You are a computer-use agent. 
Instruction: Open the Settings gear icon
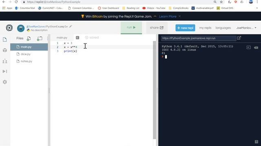pyautogui.click(x=5, y=82)
